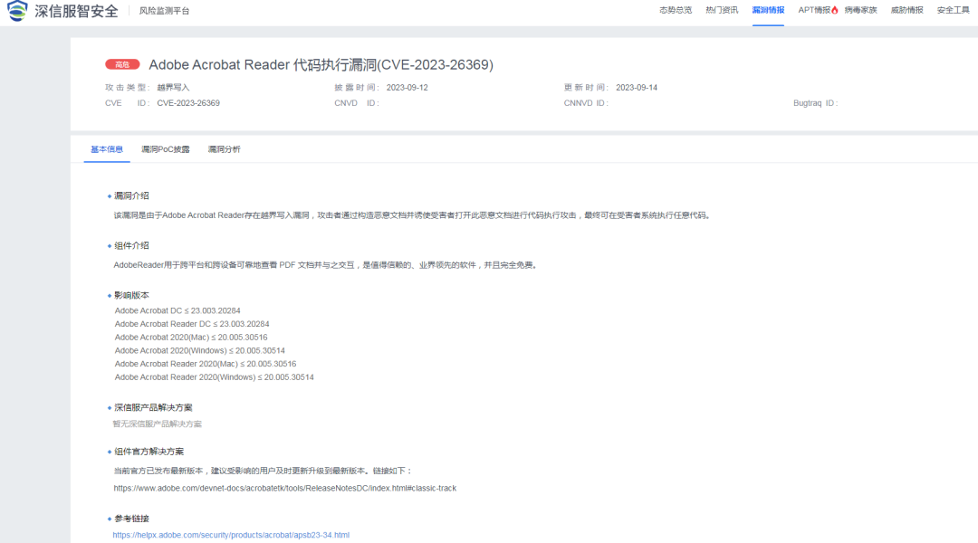The width and height of the screenshot is (978, 543).
Task: Click the official upgrade advice sentence
Action: pos(263,471)
